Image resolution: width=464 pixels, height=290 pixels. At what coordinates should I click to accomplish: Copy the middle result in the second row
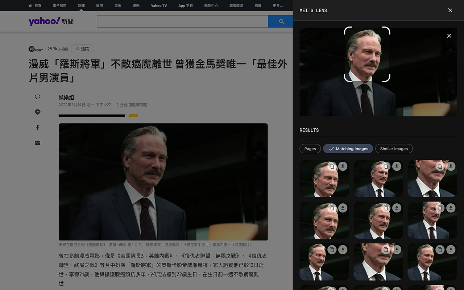386,208
